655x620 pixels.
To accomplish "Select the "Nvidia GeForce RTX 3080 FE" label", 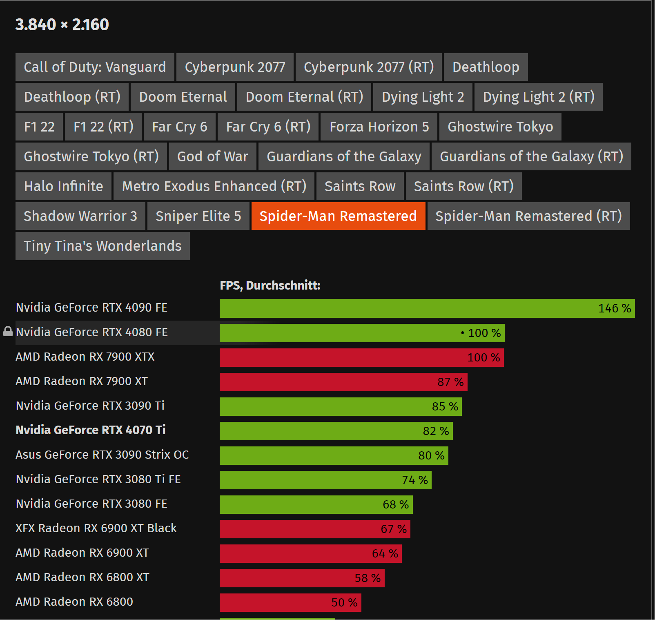I will point(91,504).
